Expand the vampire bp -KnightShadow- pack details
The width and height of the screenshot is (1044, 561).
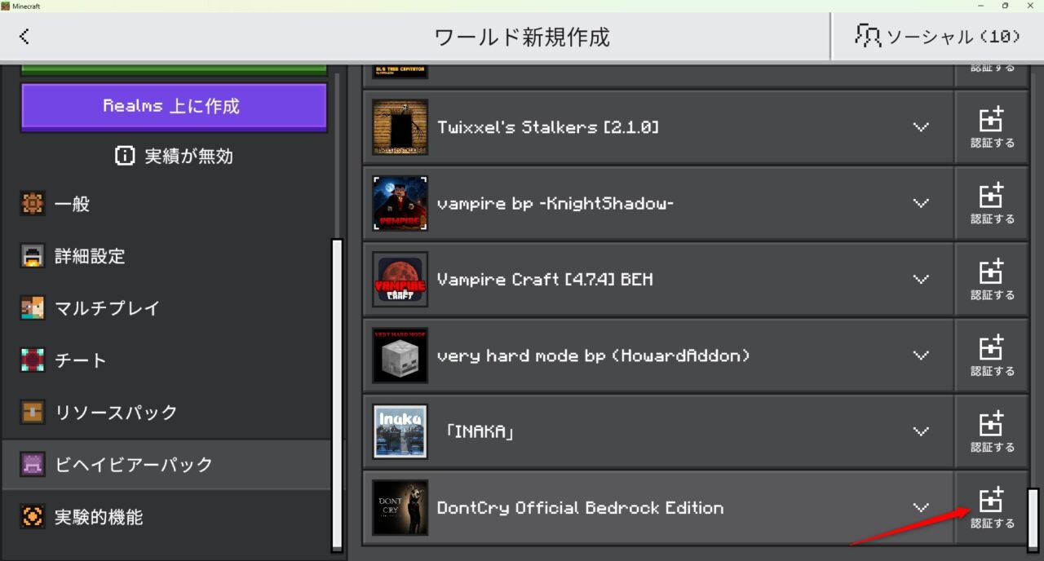point(921,203)
